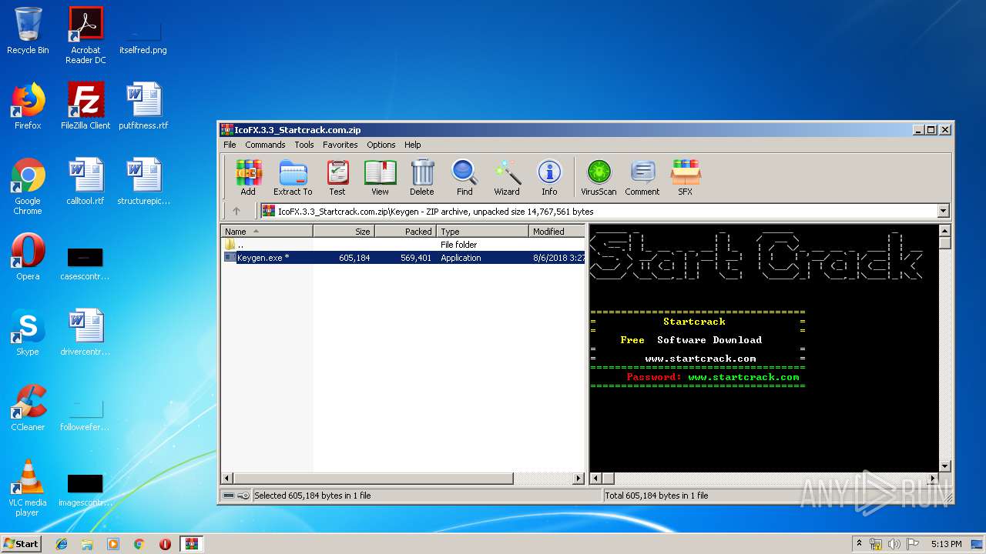The height and width of the screenshot is (554, 986).
Task: Click the taskbar clock 5:13 PM
Action: coord(946,543)
